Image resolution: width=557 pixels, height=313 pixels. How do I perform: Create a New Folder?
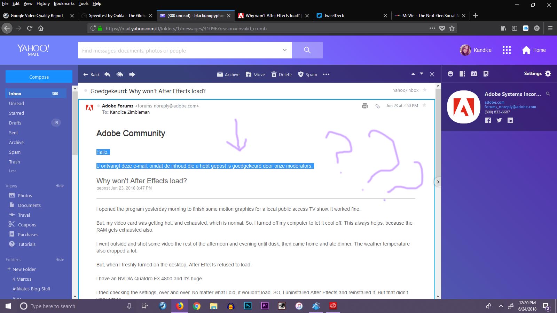[22, 269]
